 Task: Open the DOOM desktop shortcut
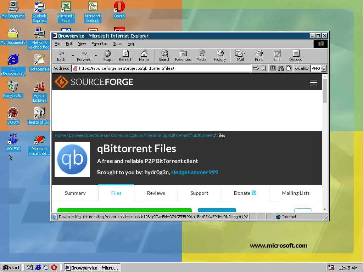click(13, 116)
